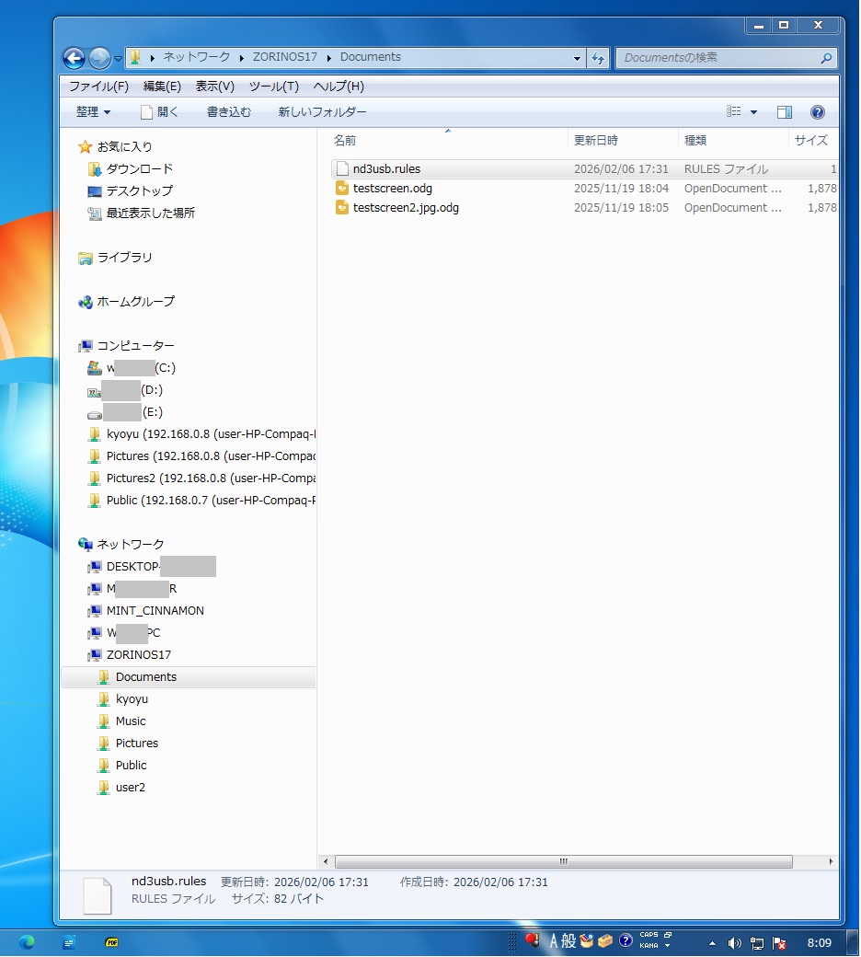Image resolution: width=861 pixels, height=957 pixels.
Task: Open the ファイル(F) menu
Action: [x=98, y=86]
